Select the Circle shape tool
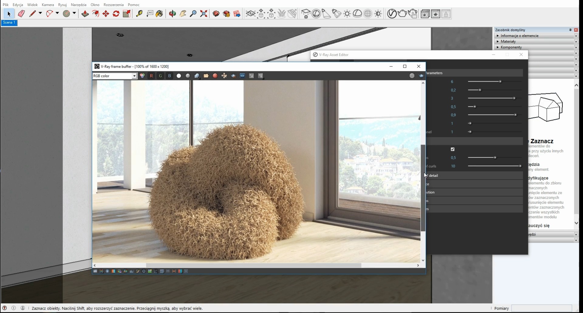This screenshot has width=583, height=313. click(x=66, y=14)
